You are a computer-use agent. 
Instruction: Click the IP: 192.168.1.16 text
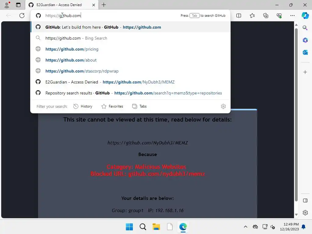165,210
